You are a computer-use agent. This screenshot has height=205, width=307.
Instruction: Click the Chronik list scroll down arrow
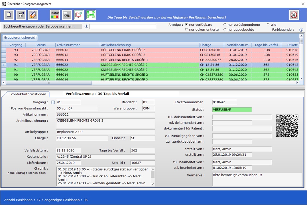[x=153, y=184]
